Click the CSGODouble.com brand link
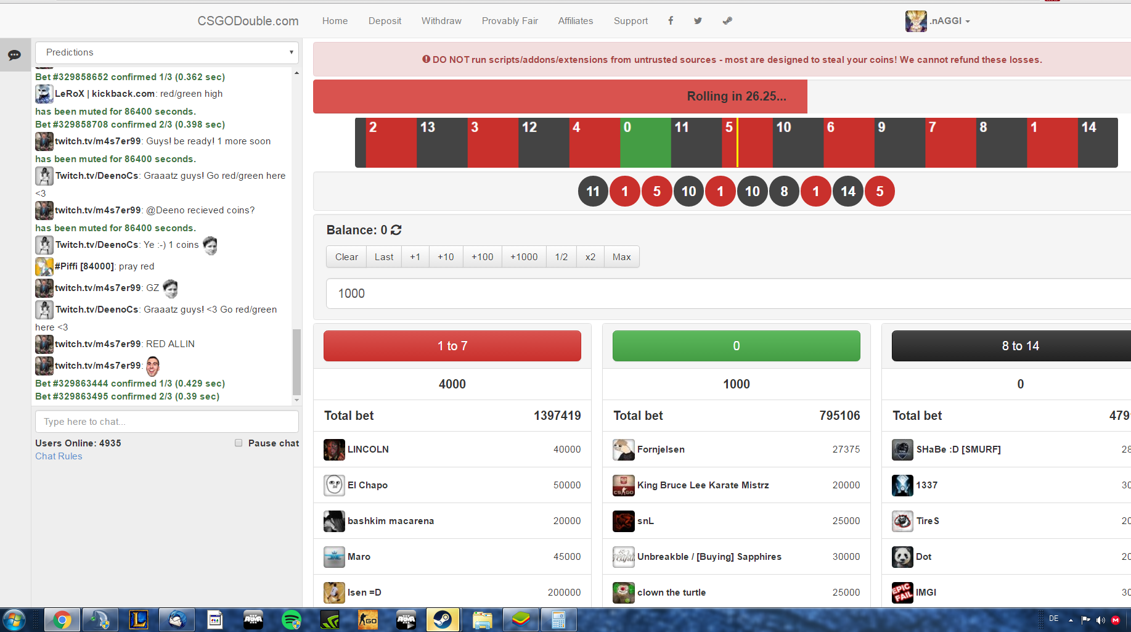 click(248, 21)
